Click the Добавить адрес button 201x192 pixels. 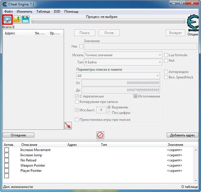point(183,135)
